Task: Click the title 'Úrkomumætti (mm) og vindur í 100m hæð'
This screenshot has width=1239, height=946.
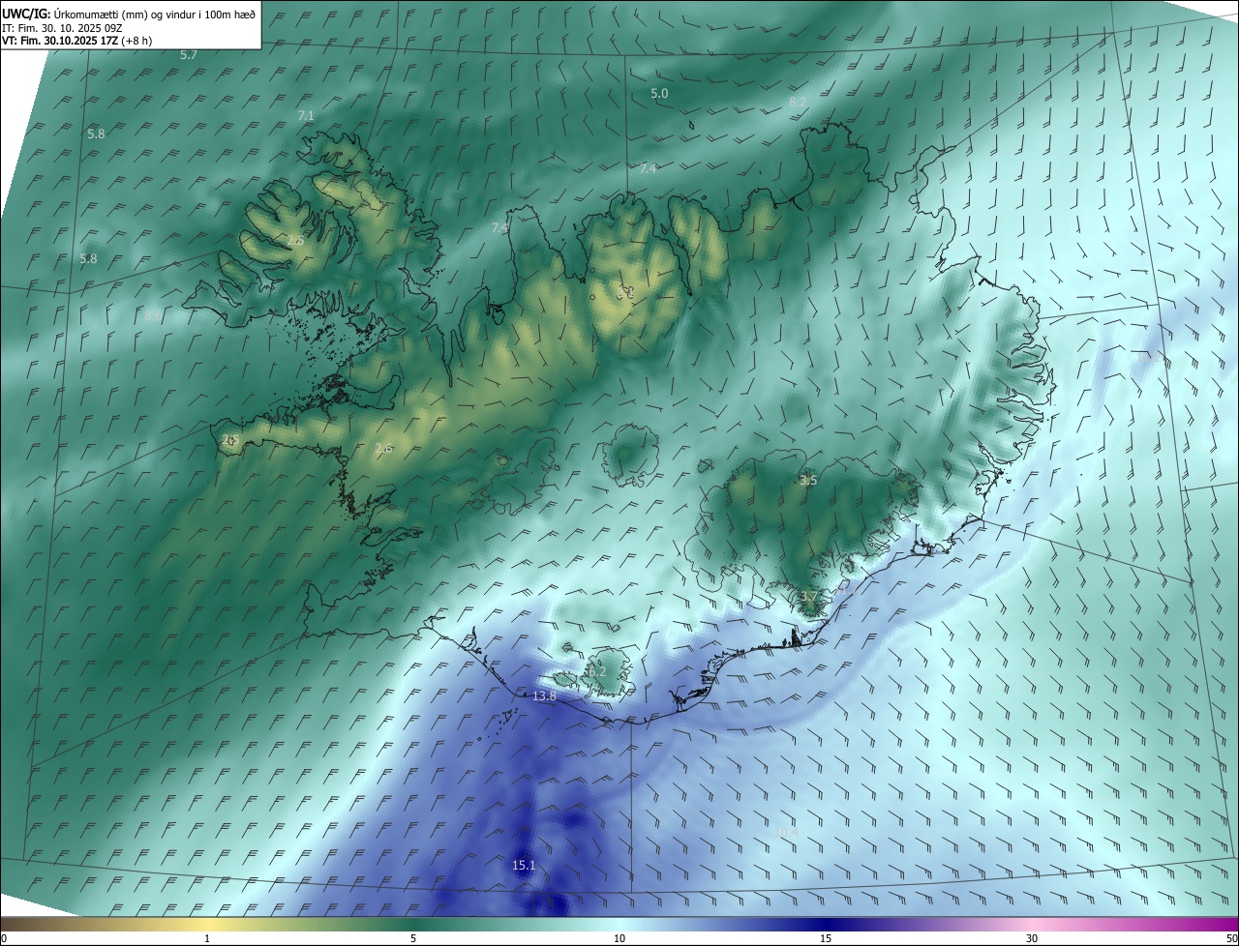Action: click(154, 13)
